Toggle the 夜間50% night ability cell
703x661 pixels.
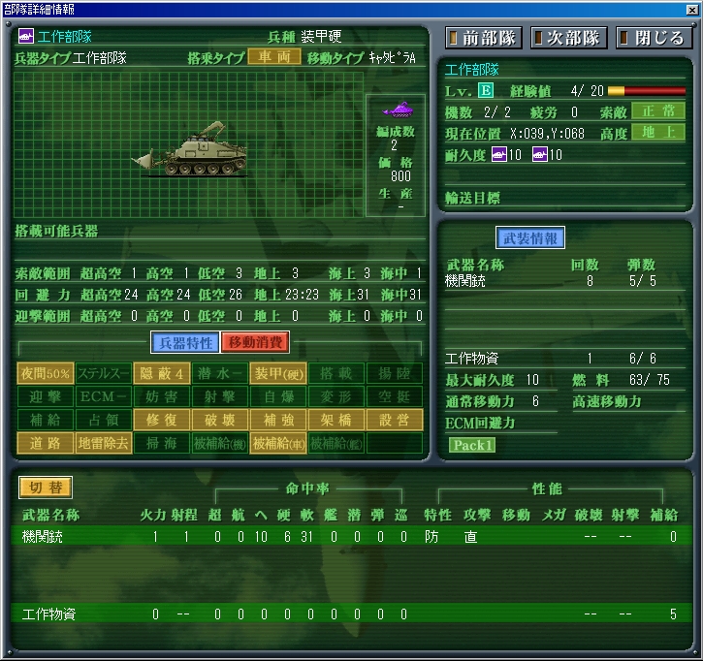tap(45, 373)
